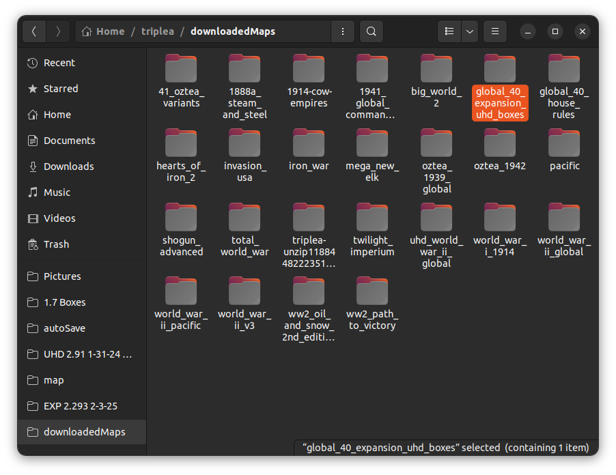The width and height of the screenshot is (616, 475).
Task: Open the search magnifier icon
Action: (371, 31)
